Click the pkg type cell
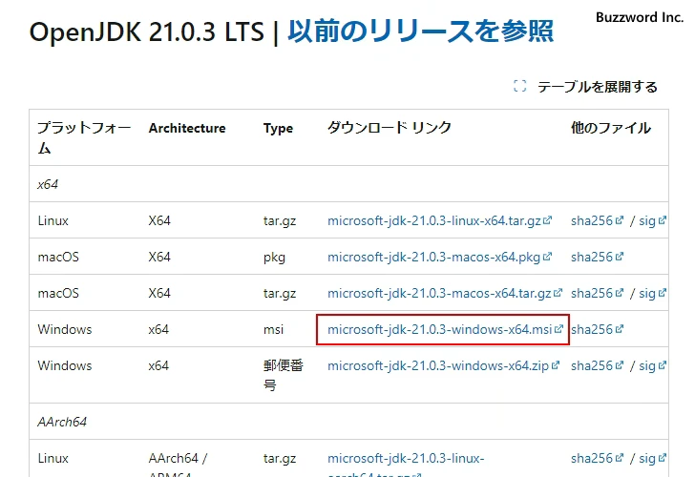Viewport: 695px width, 477px height. point(274,258)
